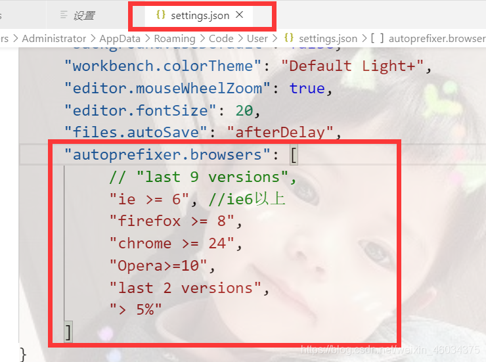Click the "editor.mouseWheelZoom" key
This screenshot has height=362, width=486.
[x=167, y=88]
